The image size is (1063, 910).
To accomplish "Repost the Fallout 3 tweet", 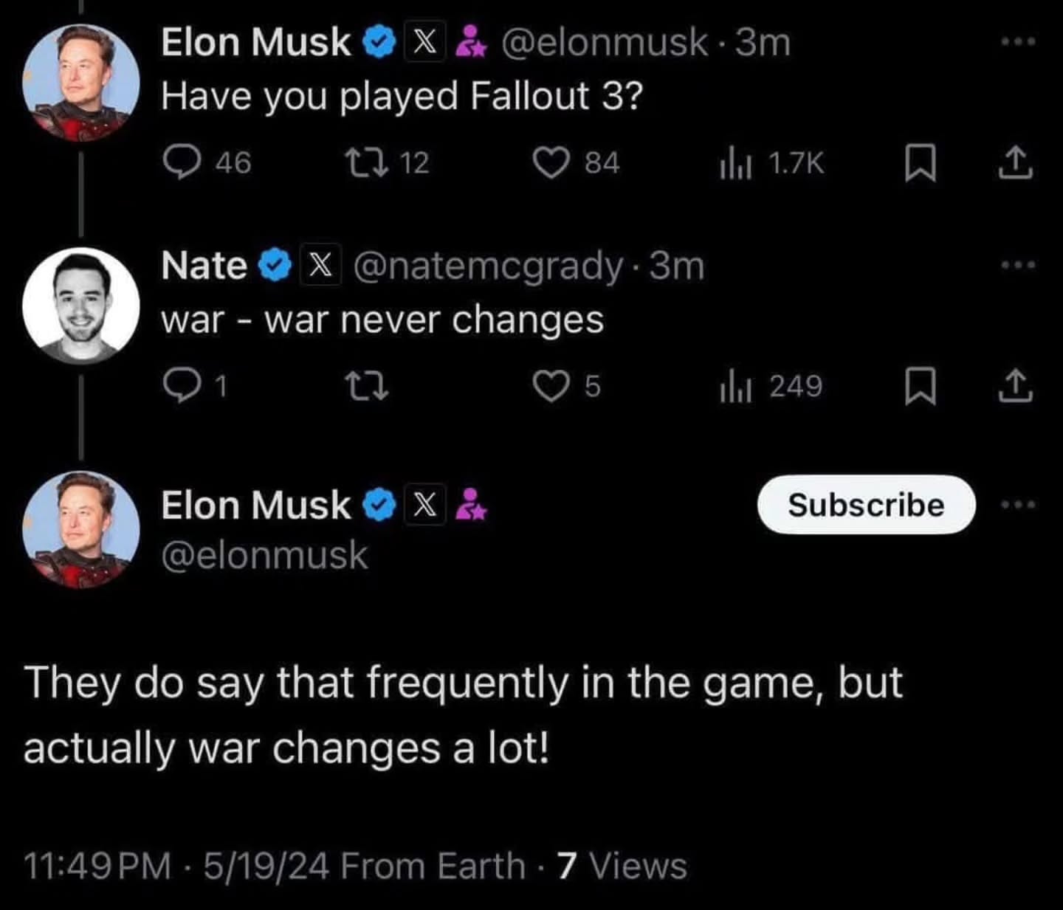I will (x=367, y=162).
